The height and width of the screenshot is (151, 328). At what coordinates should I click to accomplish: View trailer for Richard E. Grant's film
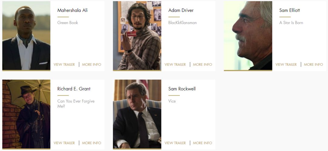64,143
